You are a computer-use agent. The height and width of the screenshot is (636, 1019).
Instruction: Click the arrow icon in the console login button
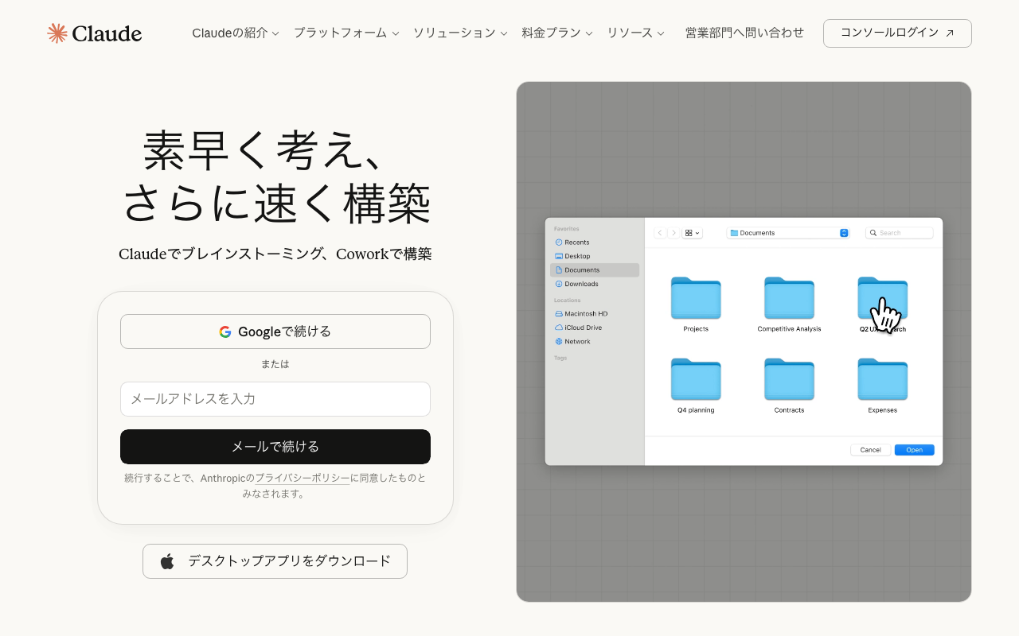[x=950, y=33]
